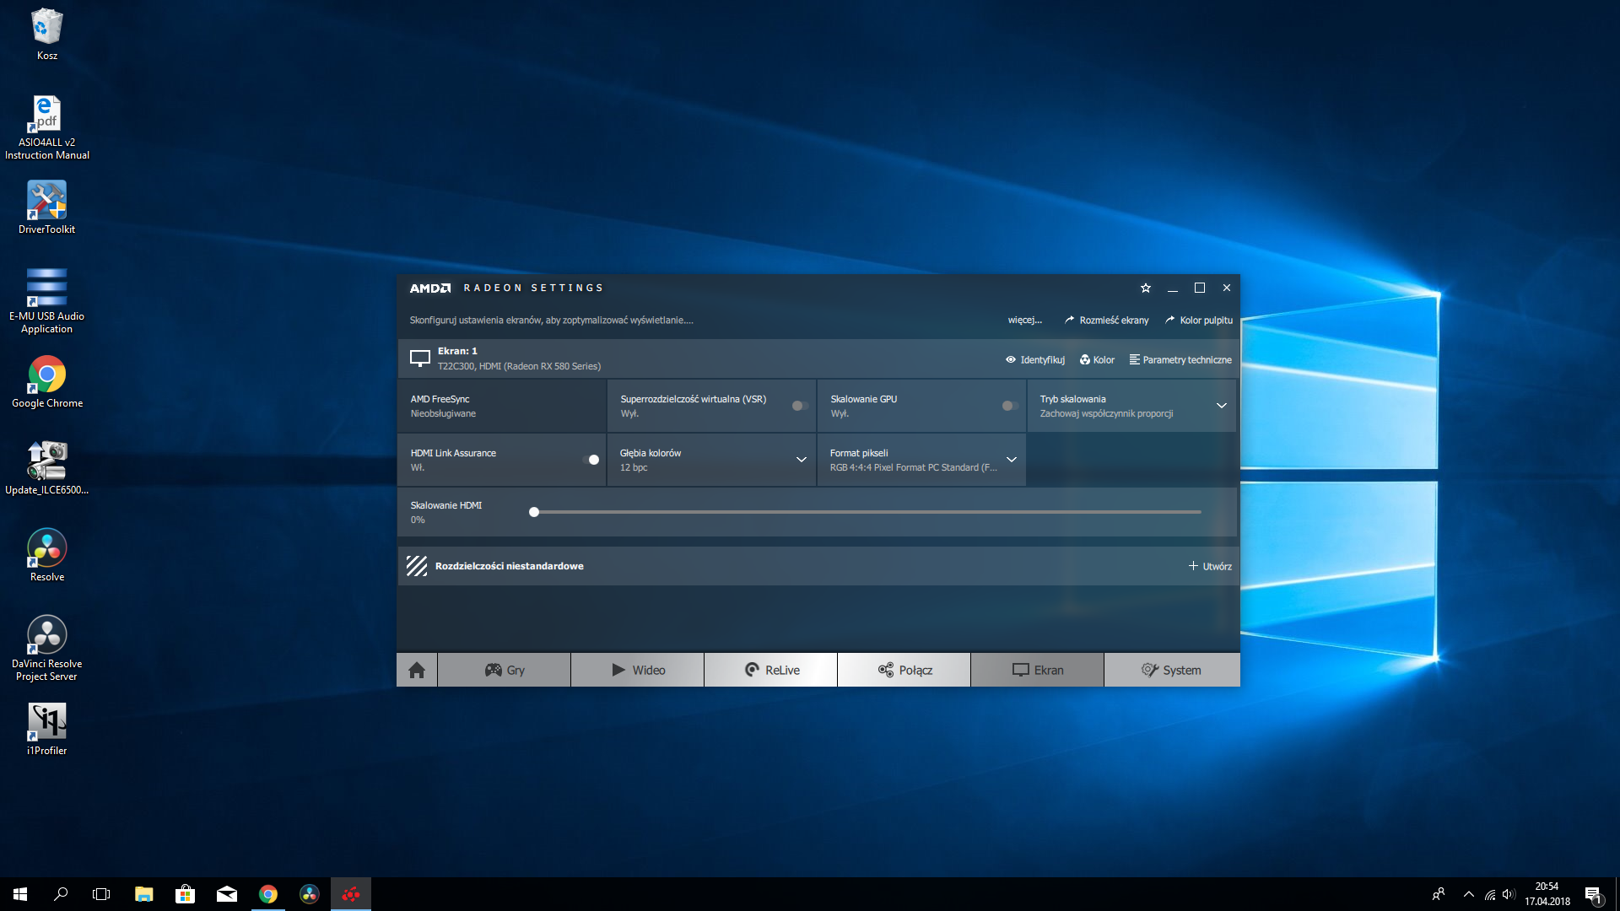Screen dimensions: 1620x911
Task: Switch to the ReLive tab
Action: coord(770,670)
